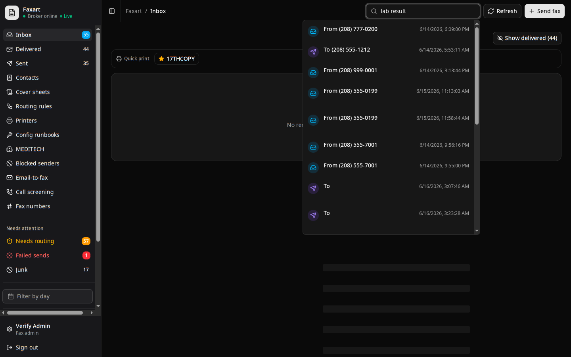
Task: Open the Blocked senders page
Action: point(48,163)
